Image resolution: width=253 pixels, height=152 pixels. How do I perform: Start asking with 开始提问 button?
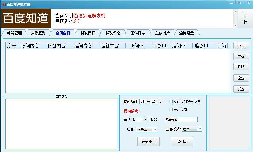(148, 141)
